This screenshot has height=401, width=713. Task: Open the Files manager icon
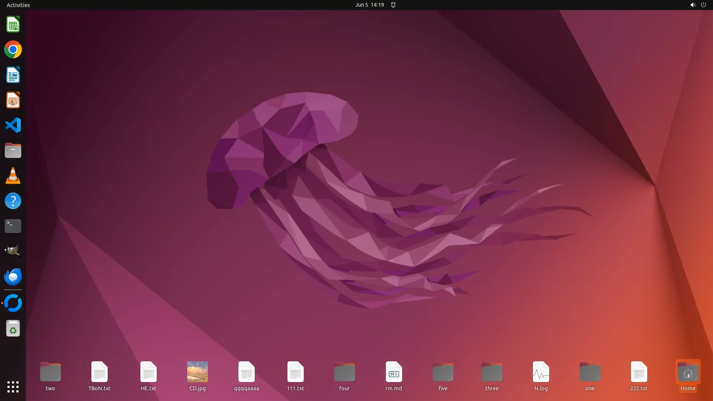13,150
